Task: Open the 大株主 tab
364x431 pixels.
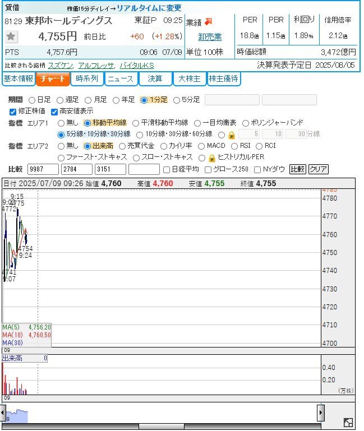Action: tap(189, 79)
